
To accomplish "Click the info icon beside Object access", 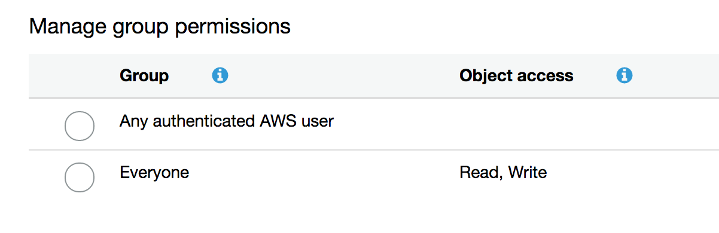I will tap(624, 75).
